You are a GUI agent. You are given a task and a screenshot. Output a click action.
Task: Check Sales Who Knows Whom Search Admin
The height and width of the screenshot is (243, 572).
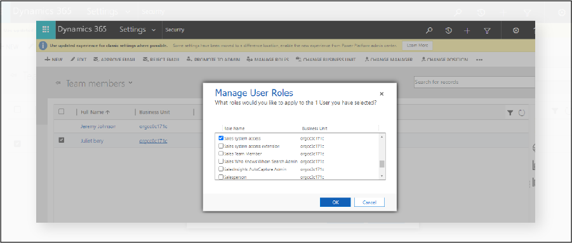[x=221, y=161]
